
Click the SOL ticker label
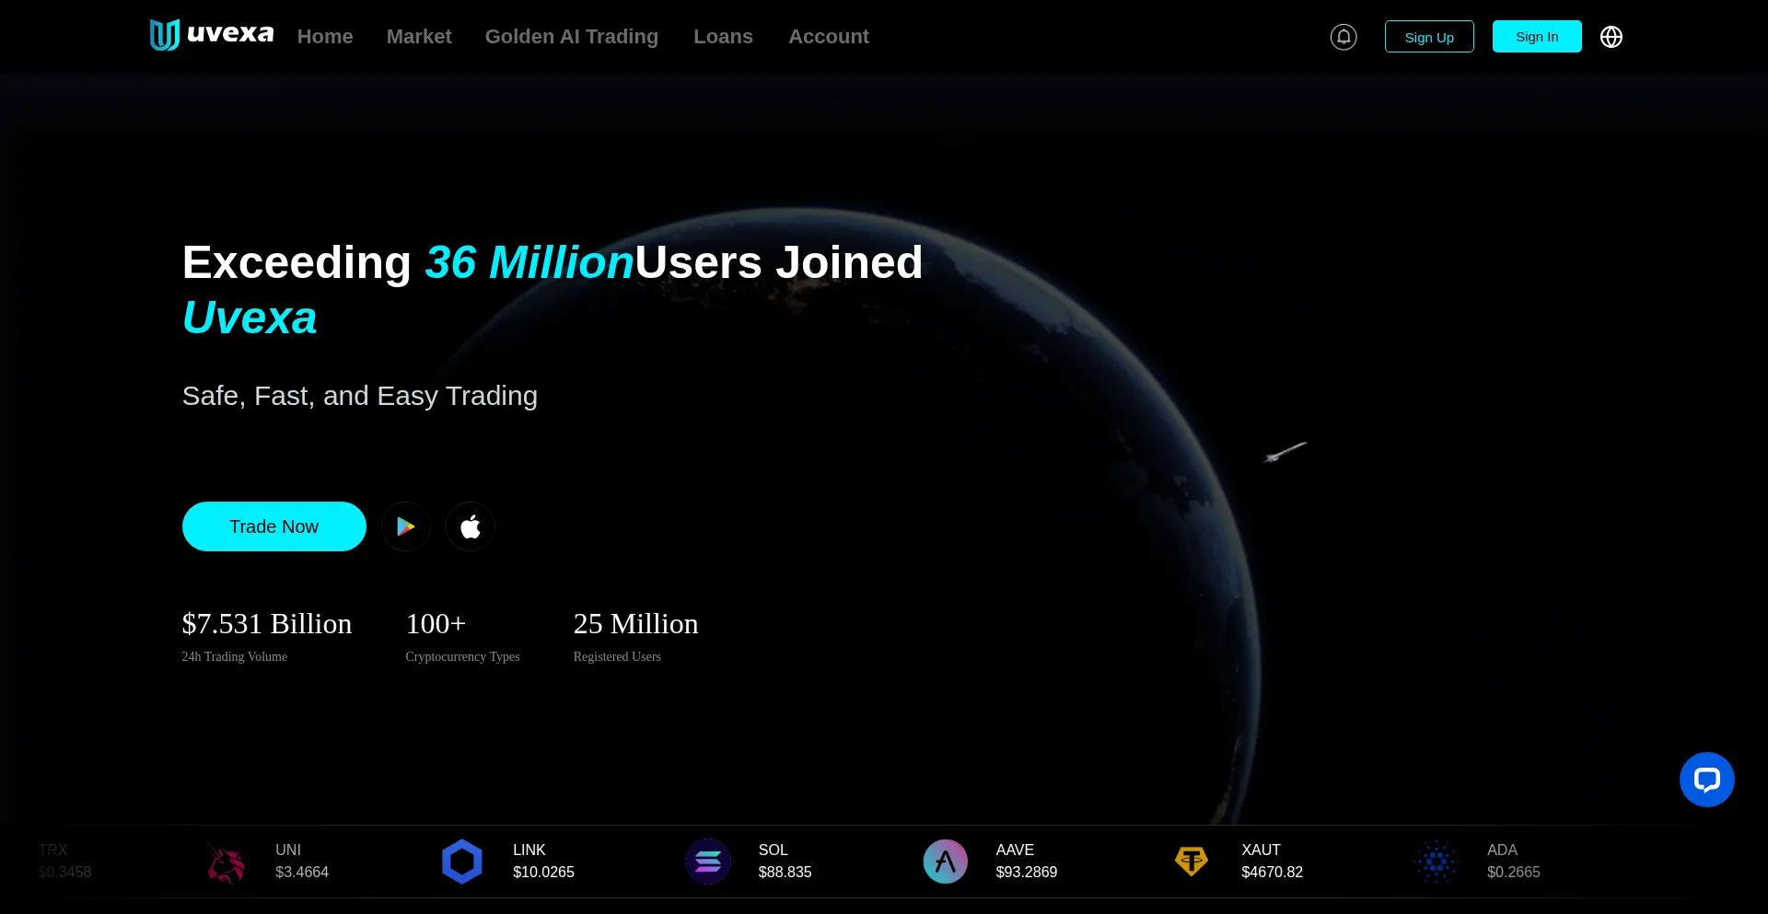(x=773, y=850)
